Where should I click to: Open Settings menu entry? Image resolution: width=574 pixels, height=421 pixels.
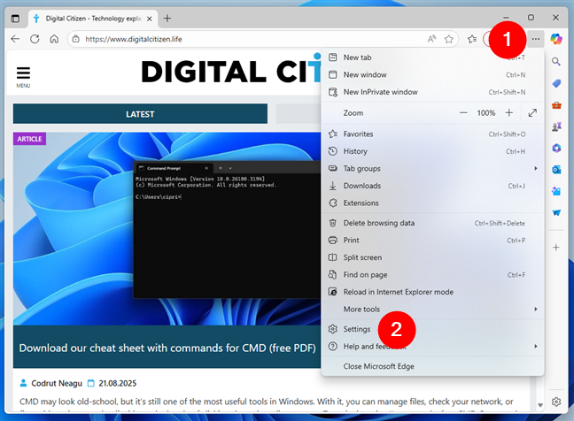(x=432, y=329)
